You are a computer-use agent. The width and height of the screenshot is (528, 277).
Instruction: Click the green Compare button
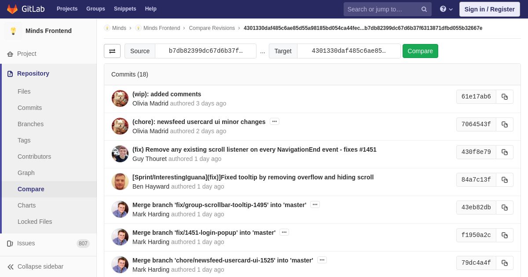[x=420, y=51]
